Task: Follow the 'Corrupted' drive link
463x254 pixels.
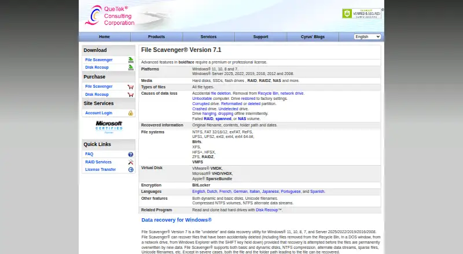Action: [201, 104]
